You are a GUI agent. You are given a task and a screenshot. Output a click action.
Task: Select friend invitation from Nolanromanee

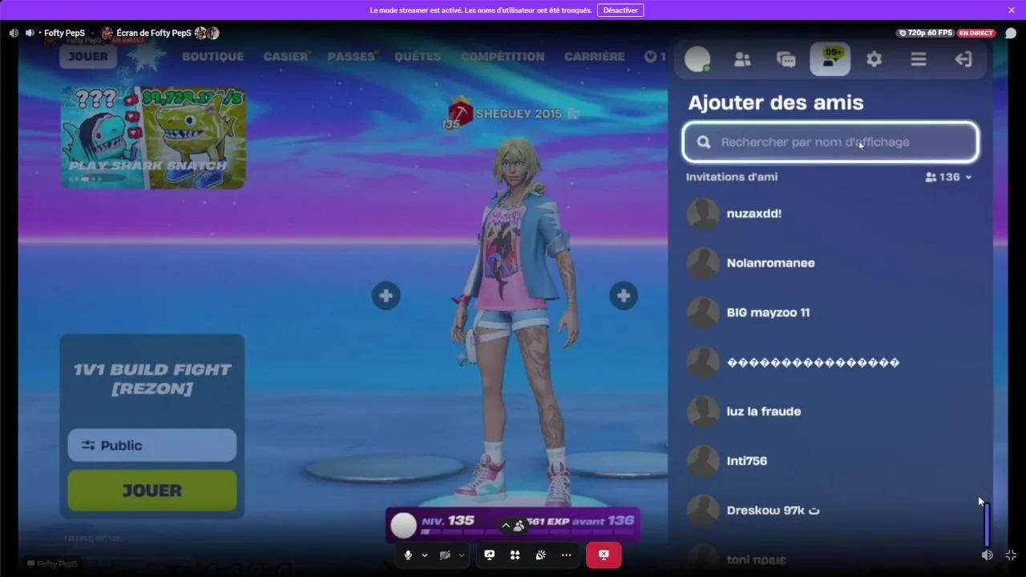pyautogui.click(x=830, y=263)
